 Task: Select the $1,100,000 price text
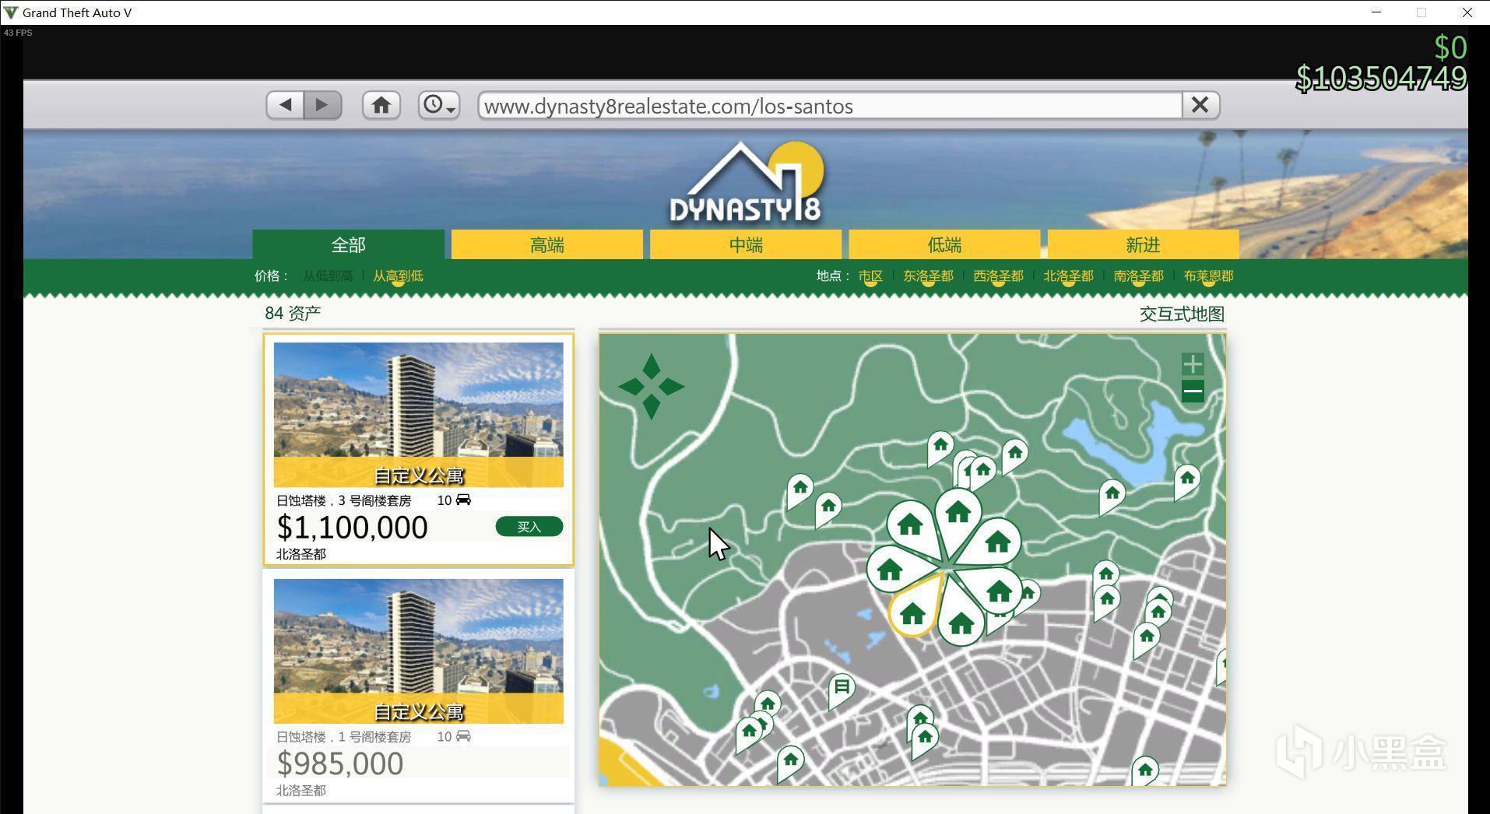[x=353, y=528]
